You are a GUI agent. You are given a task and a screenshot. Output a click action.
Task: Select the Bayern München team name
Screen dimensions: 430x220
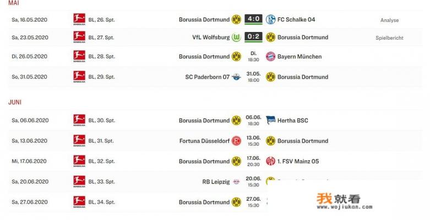[300, 57]
